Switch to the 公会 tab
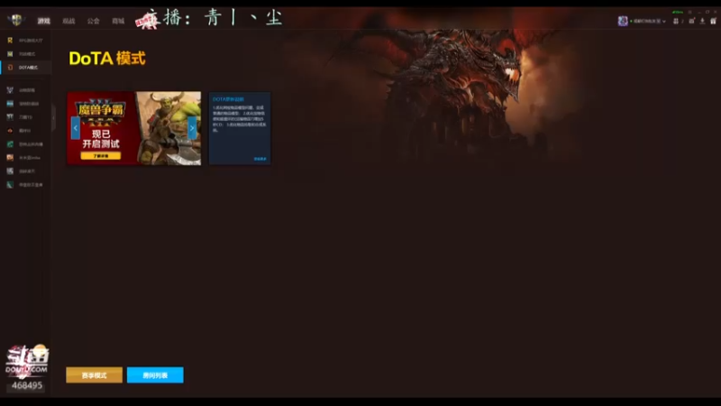Screen dimensions: 721x406 click(x=94, y=21)
